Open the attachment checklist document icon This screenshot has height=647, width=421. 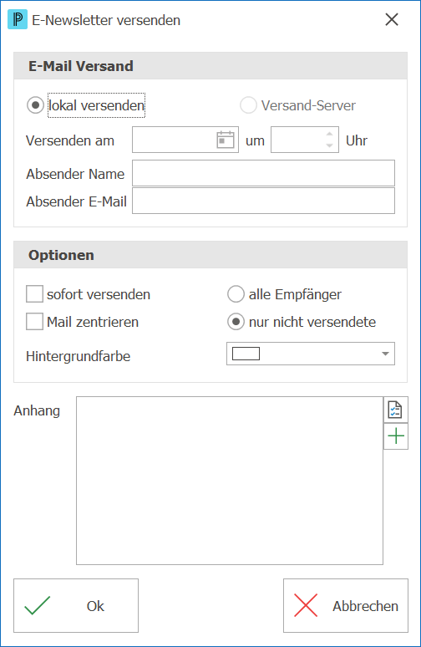(395, 410)
